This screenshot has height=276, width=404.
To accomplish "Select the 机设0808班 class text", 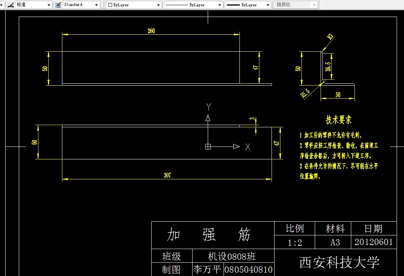I will 232,256.
